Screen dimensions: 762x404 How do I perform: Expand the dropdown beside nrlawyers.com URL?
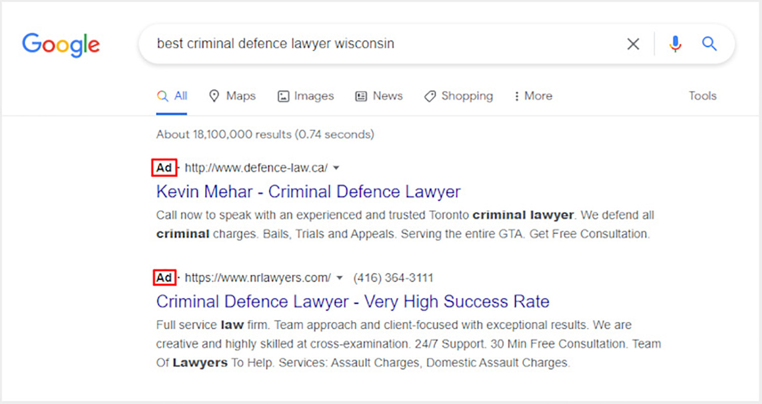point(339,278)
